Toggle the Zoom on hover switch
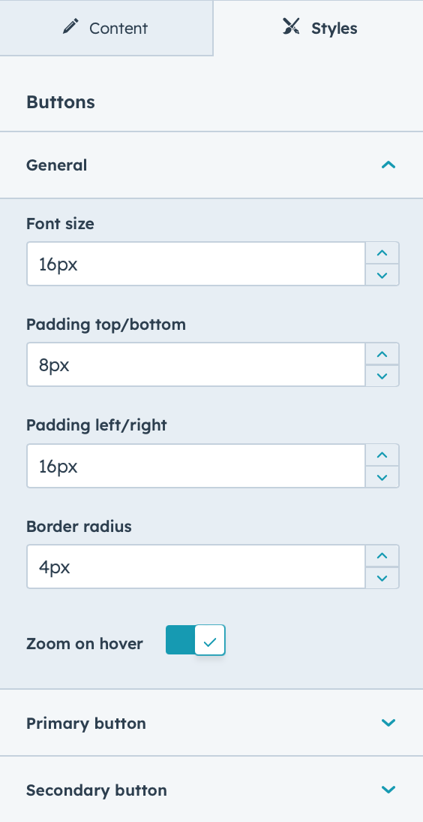This screenshot has width=423, height=822. click(195, 639)
